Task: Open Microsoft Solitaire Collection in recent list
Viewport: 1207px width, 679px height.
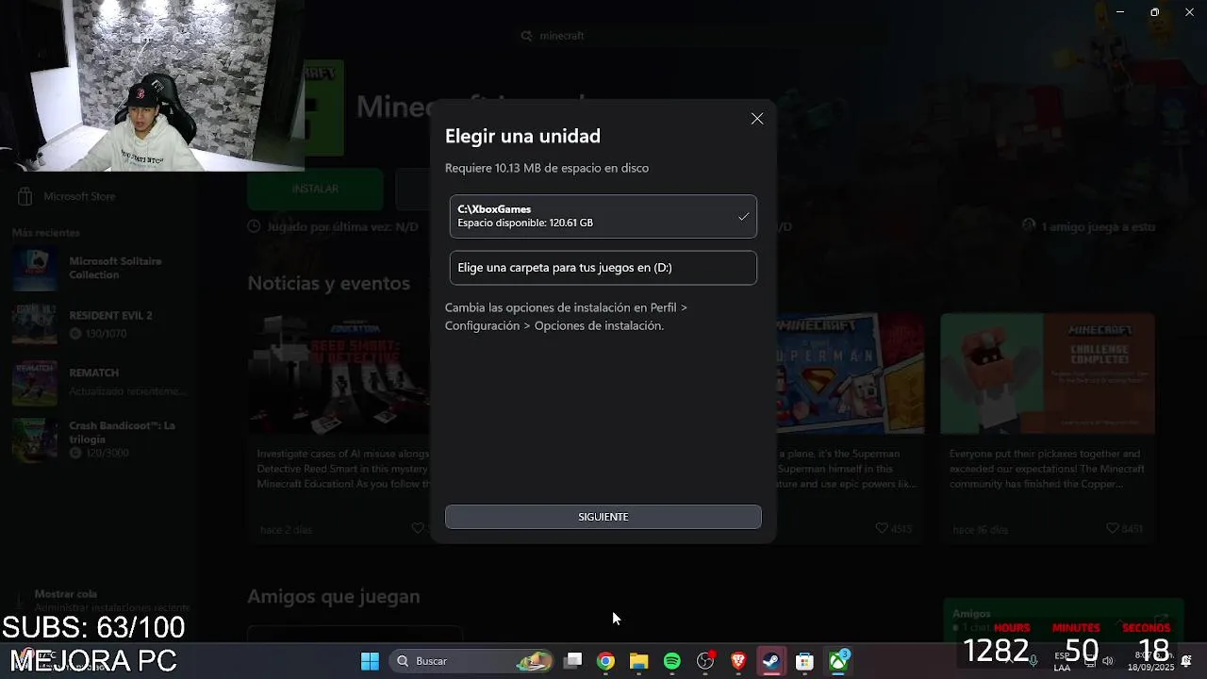Action: [99, 268]
